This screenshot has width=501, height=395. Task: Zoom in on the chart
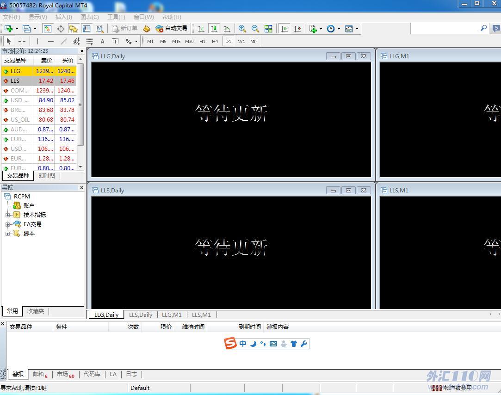(x=242, y=29)
